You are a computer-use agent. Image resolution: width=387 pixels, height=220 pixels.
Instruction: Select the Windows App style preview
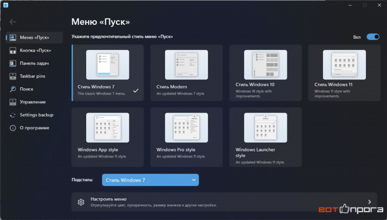108,128
